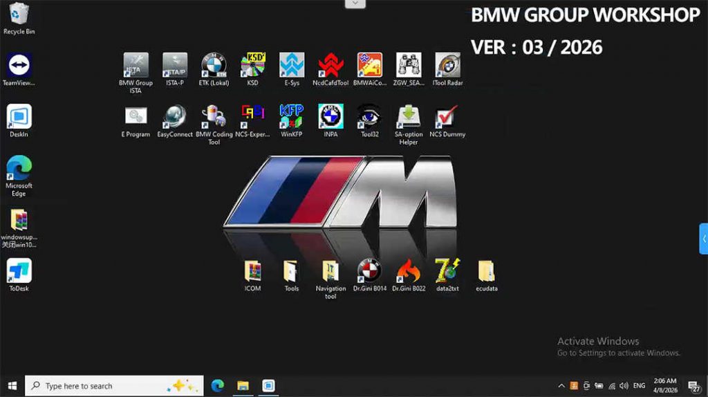Open the ETK (Lokal) parts catalog icon
Image resolution: width=708 pixels, height=397 pixels.
pyautogui.click(x=214, y=66)
